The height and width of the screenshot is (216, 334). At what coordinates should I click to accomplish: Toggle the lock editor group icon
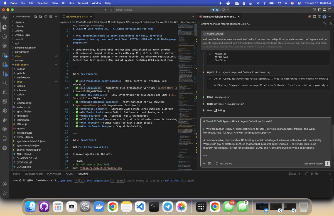pyautogui.click(x=324, y=17)
